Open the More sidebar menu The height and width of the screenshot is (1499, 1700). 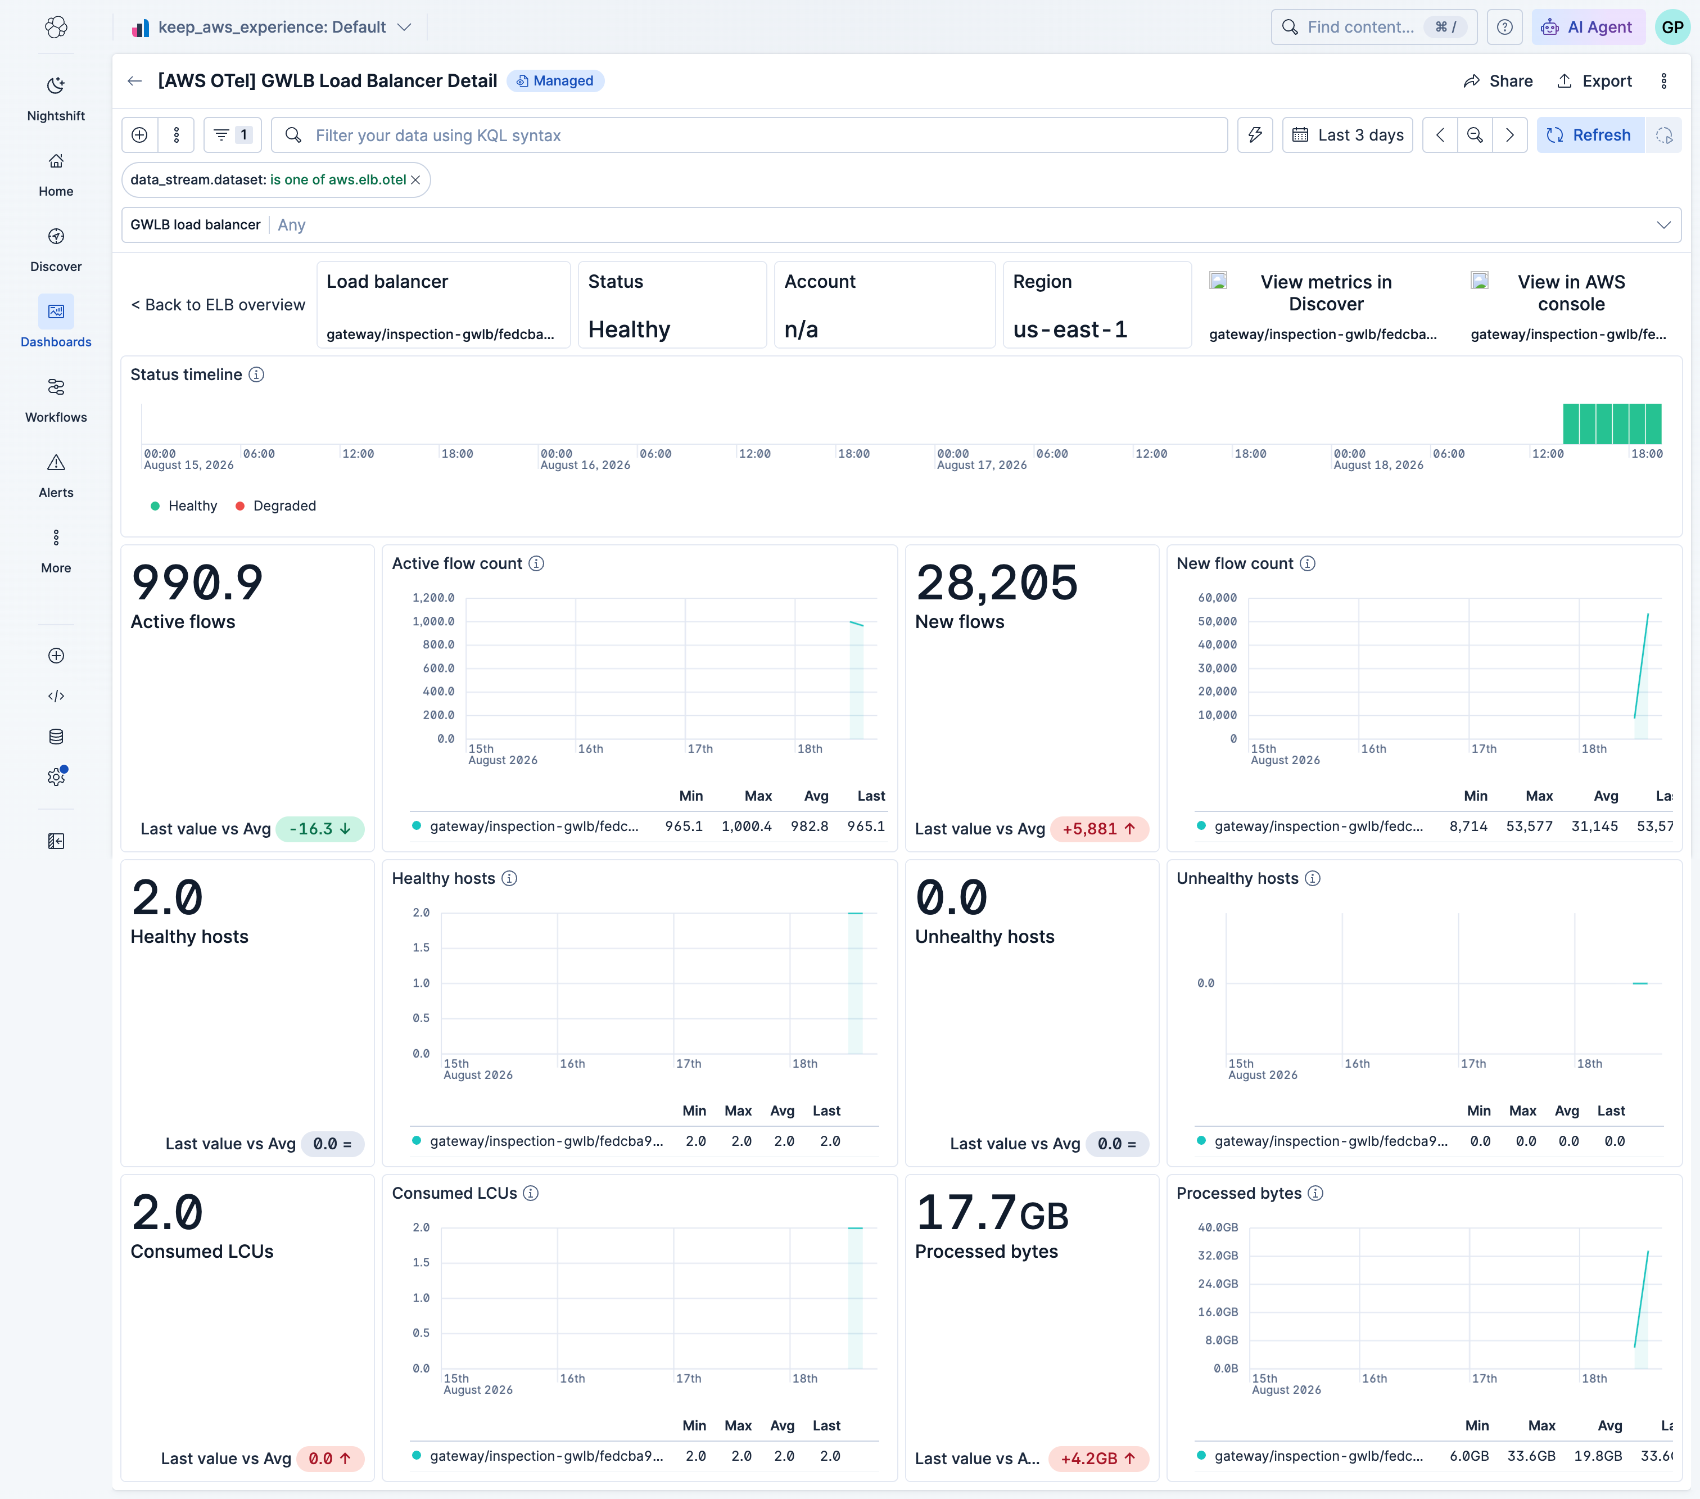point(56,550)
